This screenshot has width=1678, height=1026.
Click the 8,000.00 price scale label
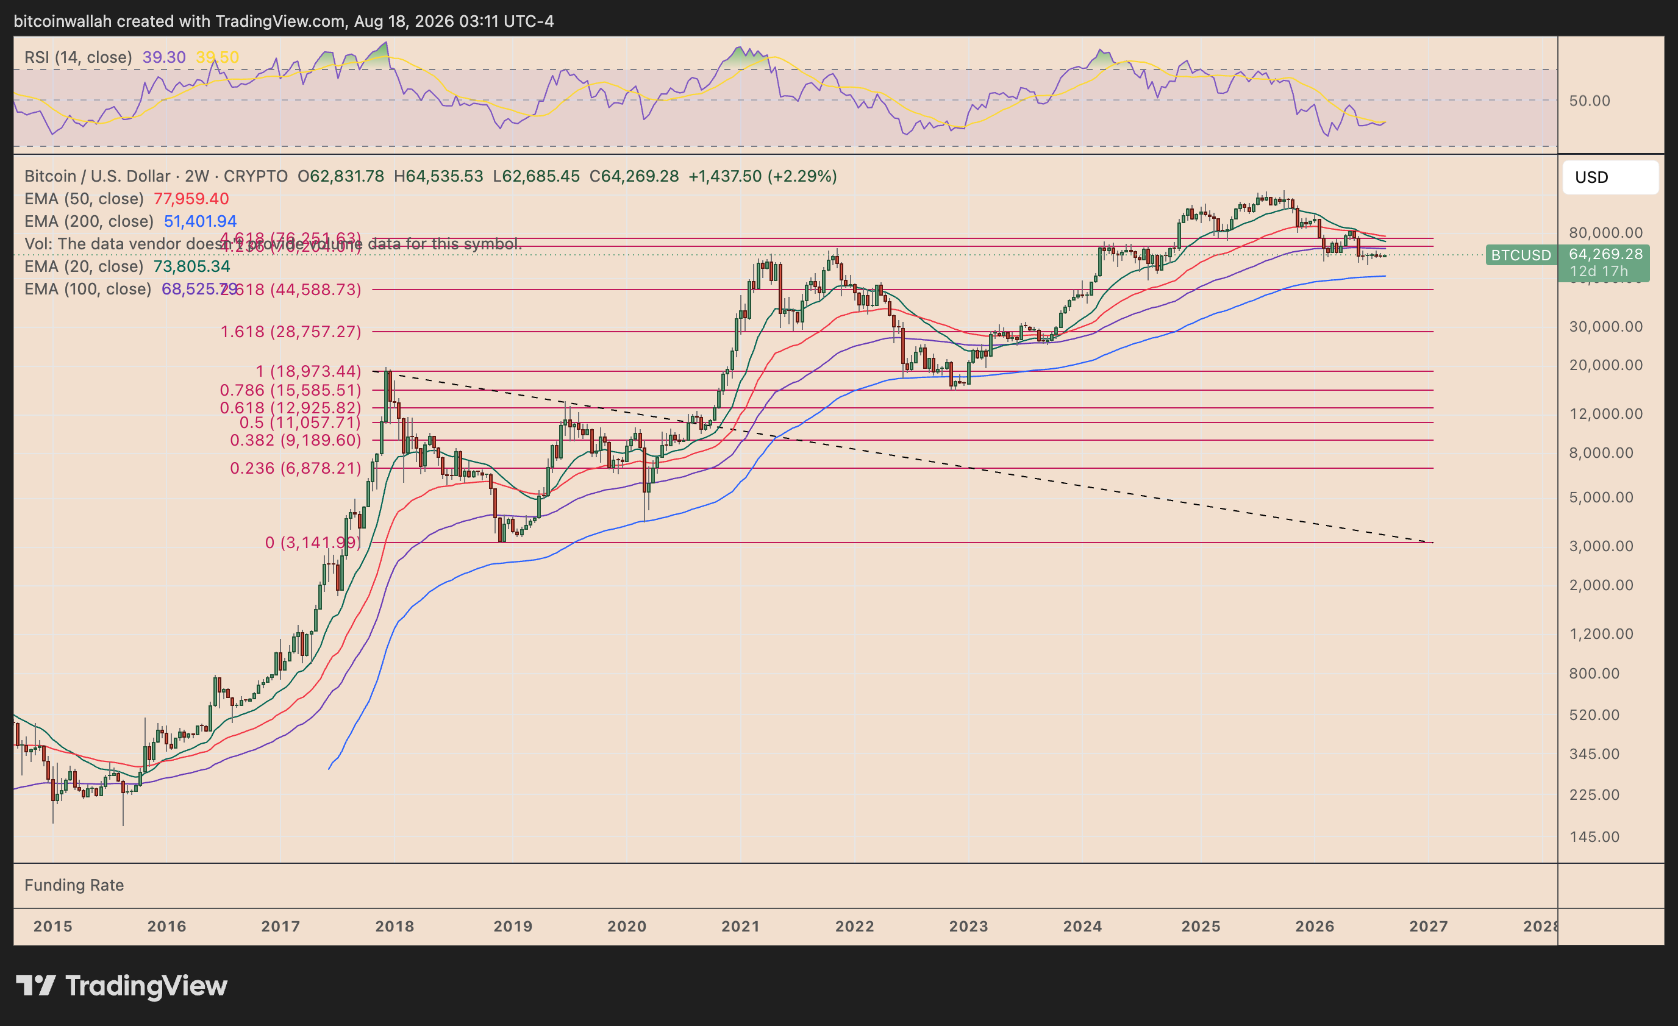1601,454
